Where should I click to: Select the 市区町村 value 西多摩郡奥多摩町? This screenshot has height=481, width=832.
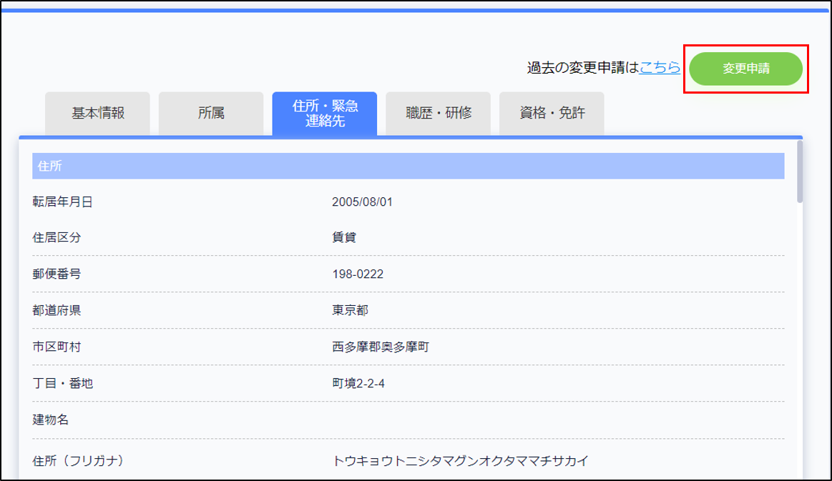[x=380, y=347]
